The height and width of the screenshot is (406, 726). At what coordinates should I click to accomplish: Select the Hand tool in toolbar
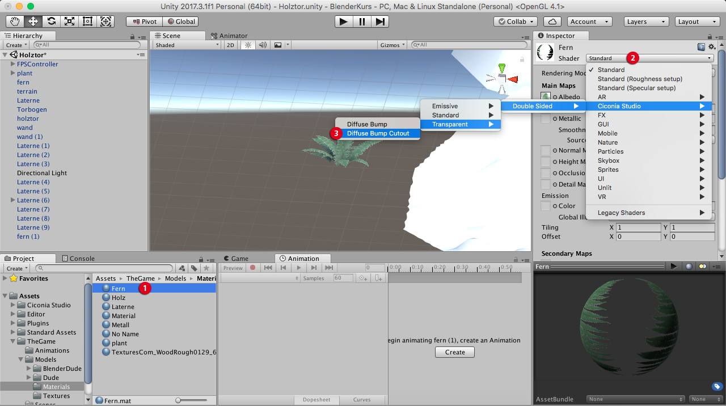coord(15,22)
